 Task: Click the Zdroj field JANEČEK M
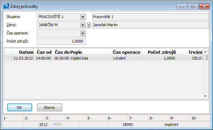tap(61, 25)
